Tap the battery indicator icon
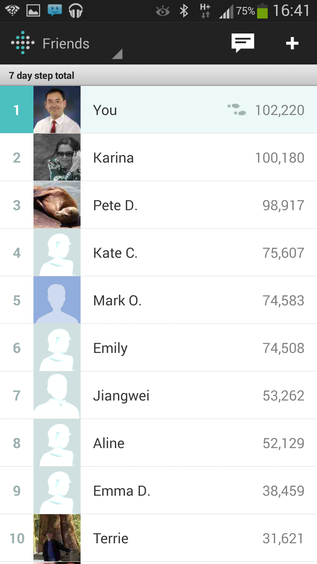 (x=262, y=11)
